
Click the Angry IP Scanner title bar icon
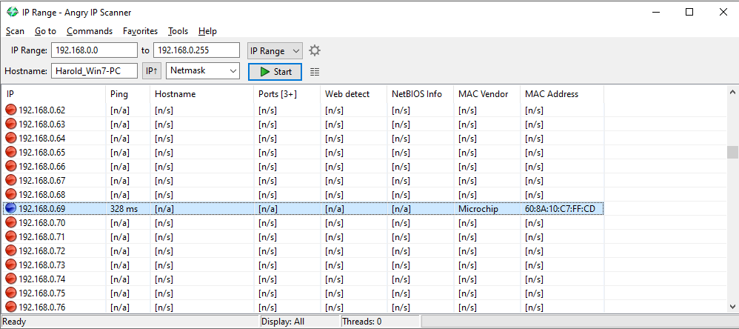pos(13,13)
